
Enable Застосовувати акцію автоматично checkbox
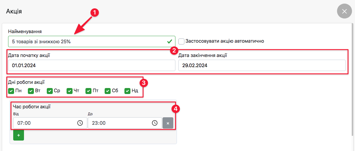tap(181, 41)
